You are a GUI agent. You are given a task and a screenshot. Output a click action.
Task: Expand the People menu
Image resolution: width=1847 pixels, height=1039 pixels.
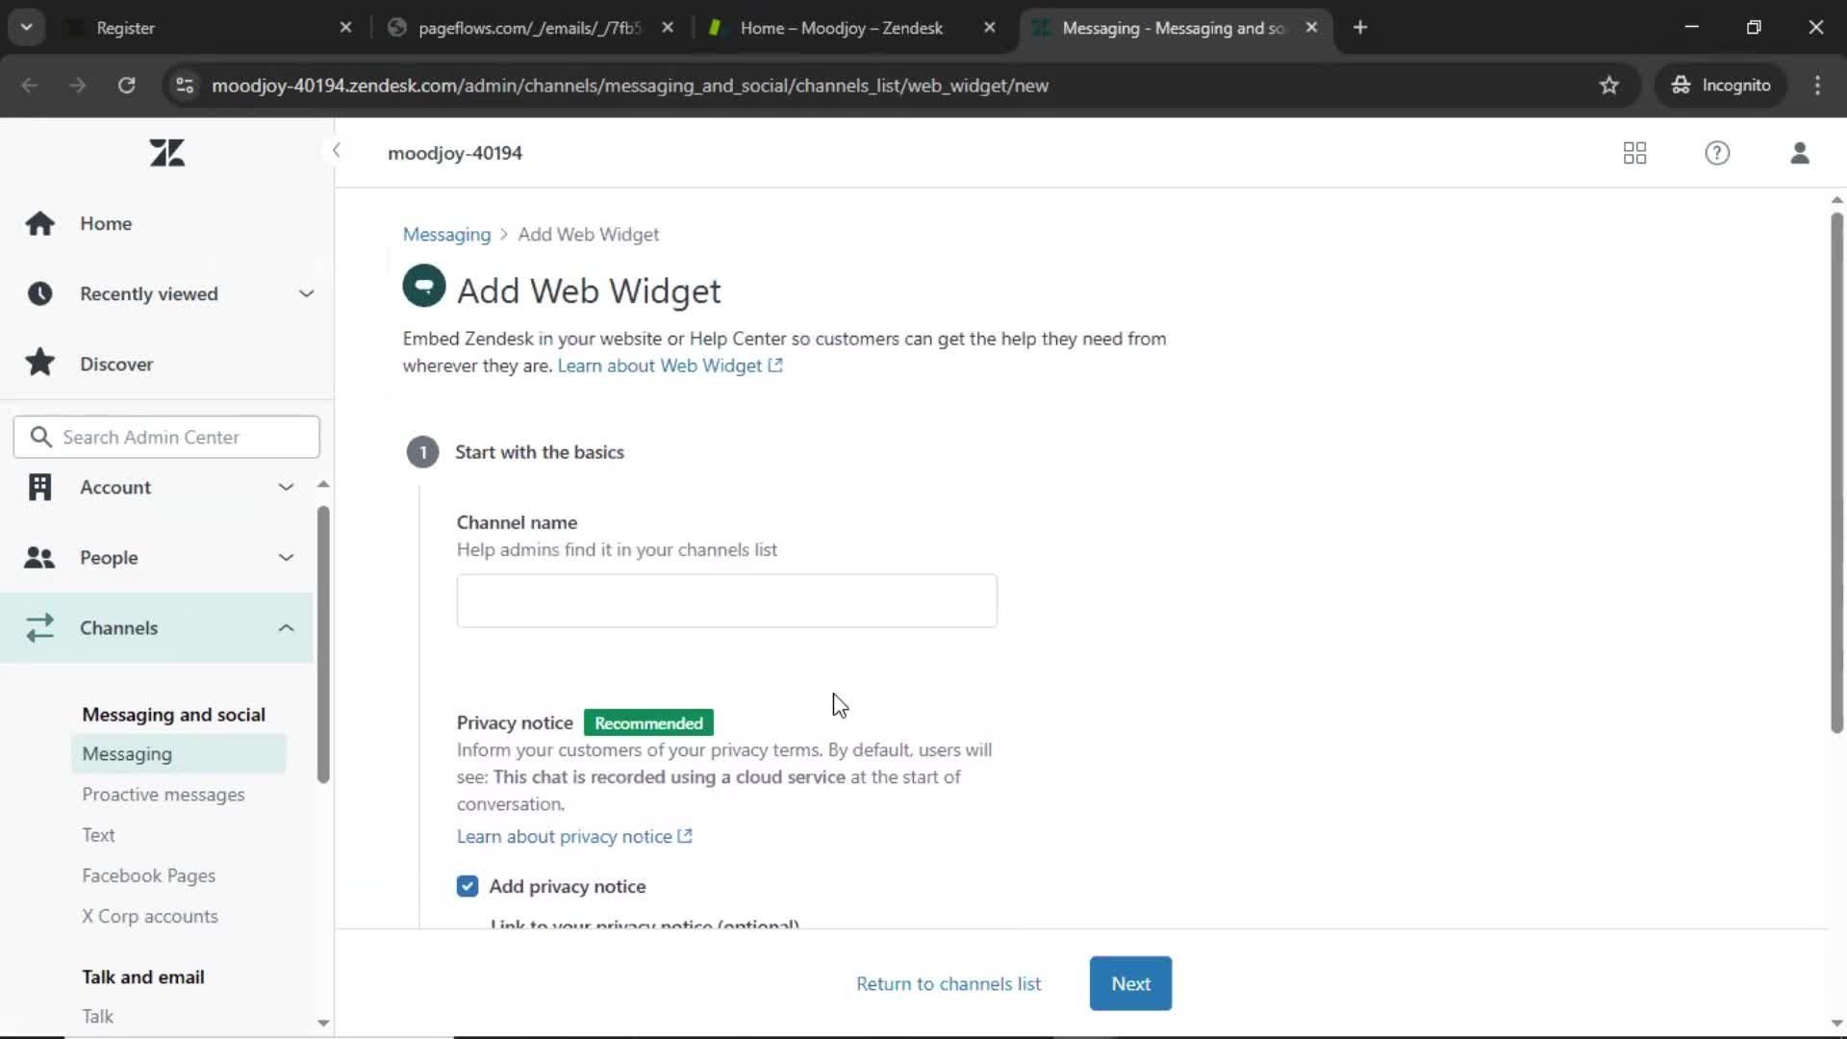coord(286,558)
